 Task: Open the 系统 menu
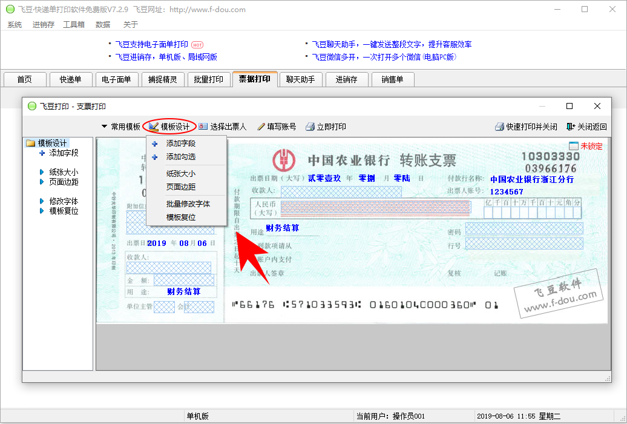click(15, 24)
